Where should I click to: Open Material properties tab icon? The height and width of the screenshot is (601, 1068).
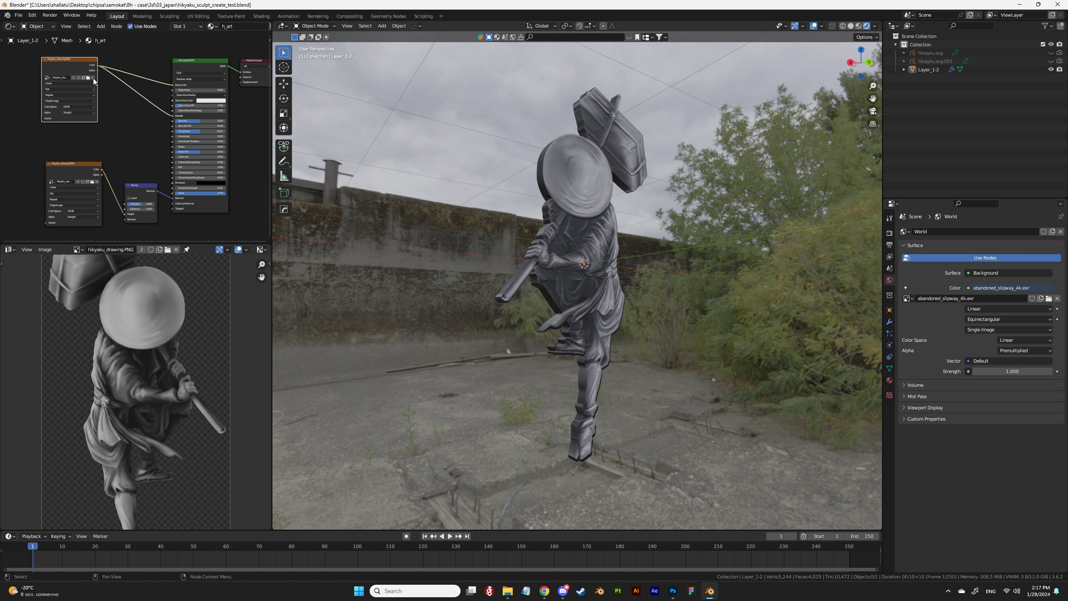889,380
